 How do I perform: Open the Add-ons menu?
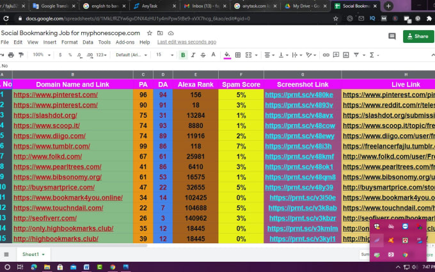coord(125,42)
